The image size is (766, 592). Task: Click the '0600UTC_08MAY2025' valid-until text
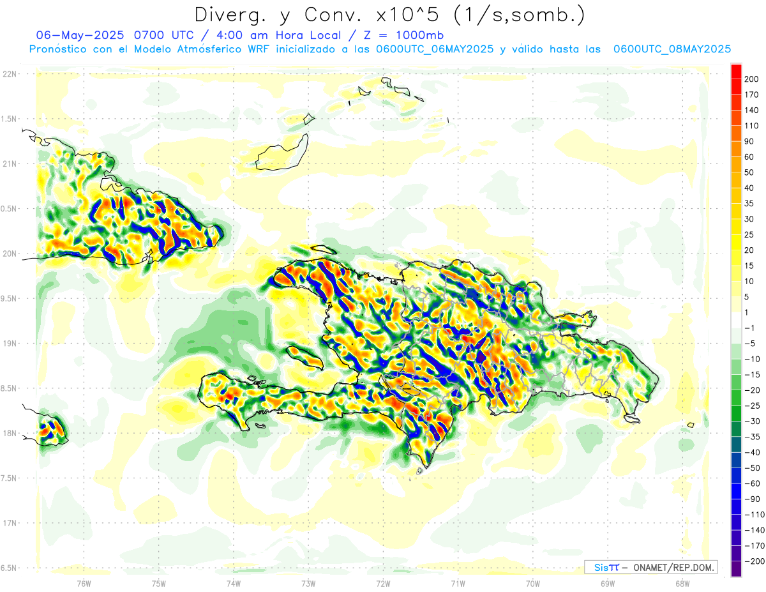point(672,49)
